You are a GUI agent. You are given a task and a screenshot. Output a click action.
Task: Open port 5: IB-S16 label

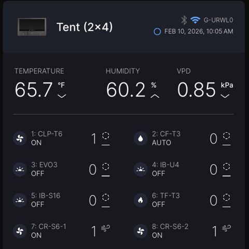(46, 196)
